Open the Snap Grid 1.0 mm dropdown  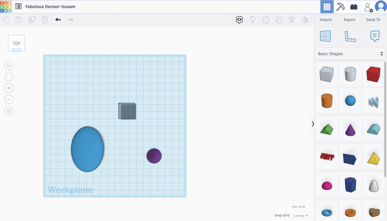point(301,215)
